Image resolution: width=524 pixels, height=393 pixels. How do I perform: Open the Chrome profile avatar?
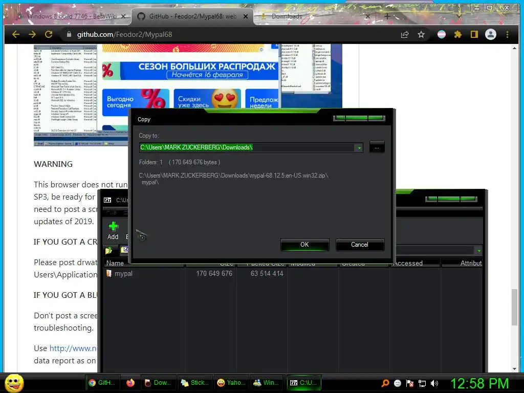point(491,34)
